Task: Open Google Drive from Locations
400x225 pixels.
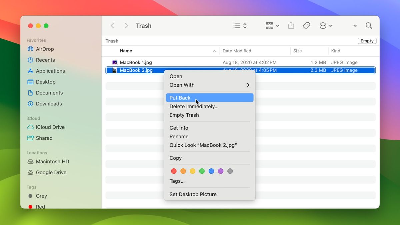Action: [x=52, y=172]
